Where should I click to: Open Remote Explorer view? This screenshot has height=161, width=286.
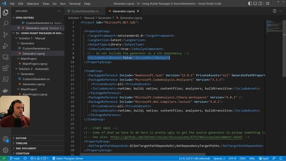(5, 57)
